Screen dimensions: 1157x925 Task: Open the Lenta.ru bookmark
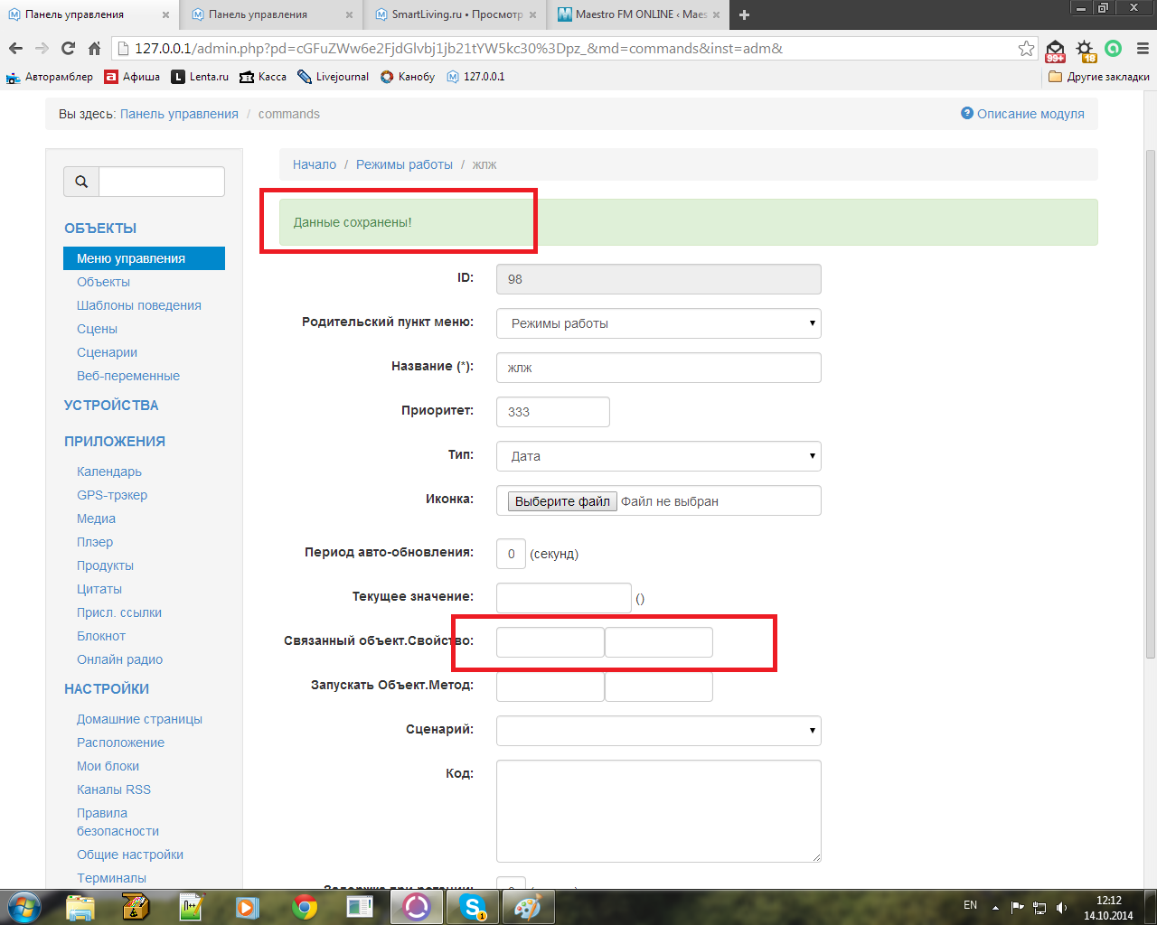(200, 77)
